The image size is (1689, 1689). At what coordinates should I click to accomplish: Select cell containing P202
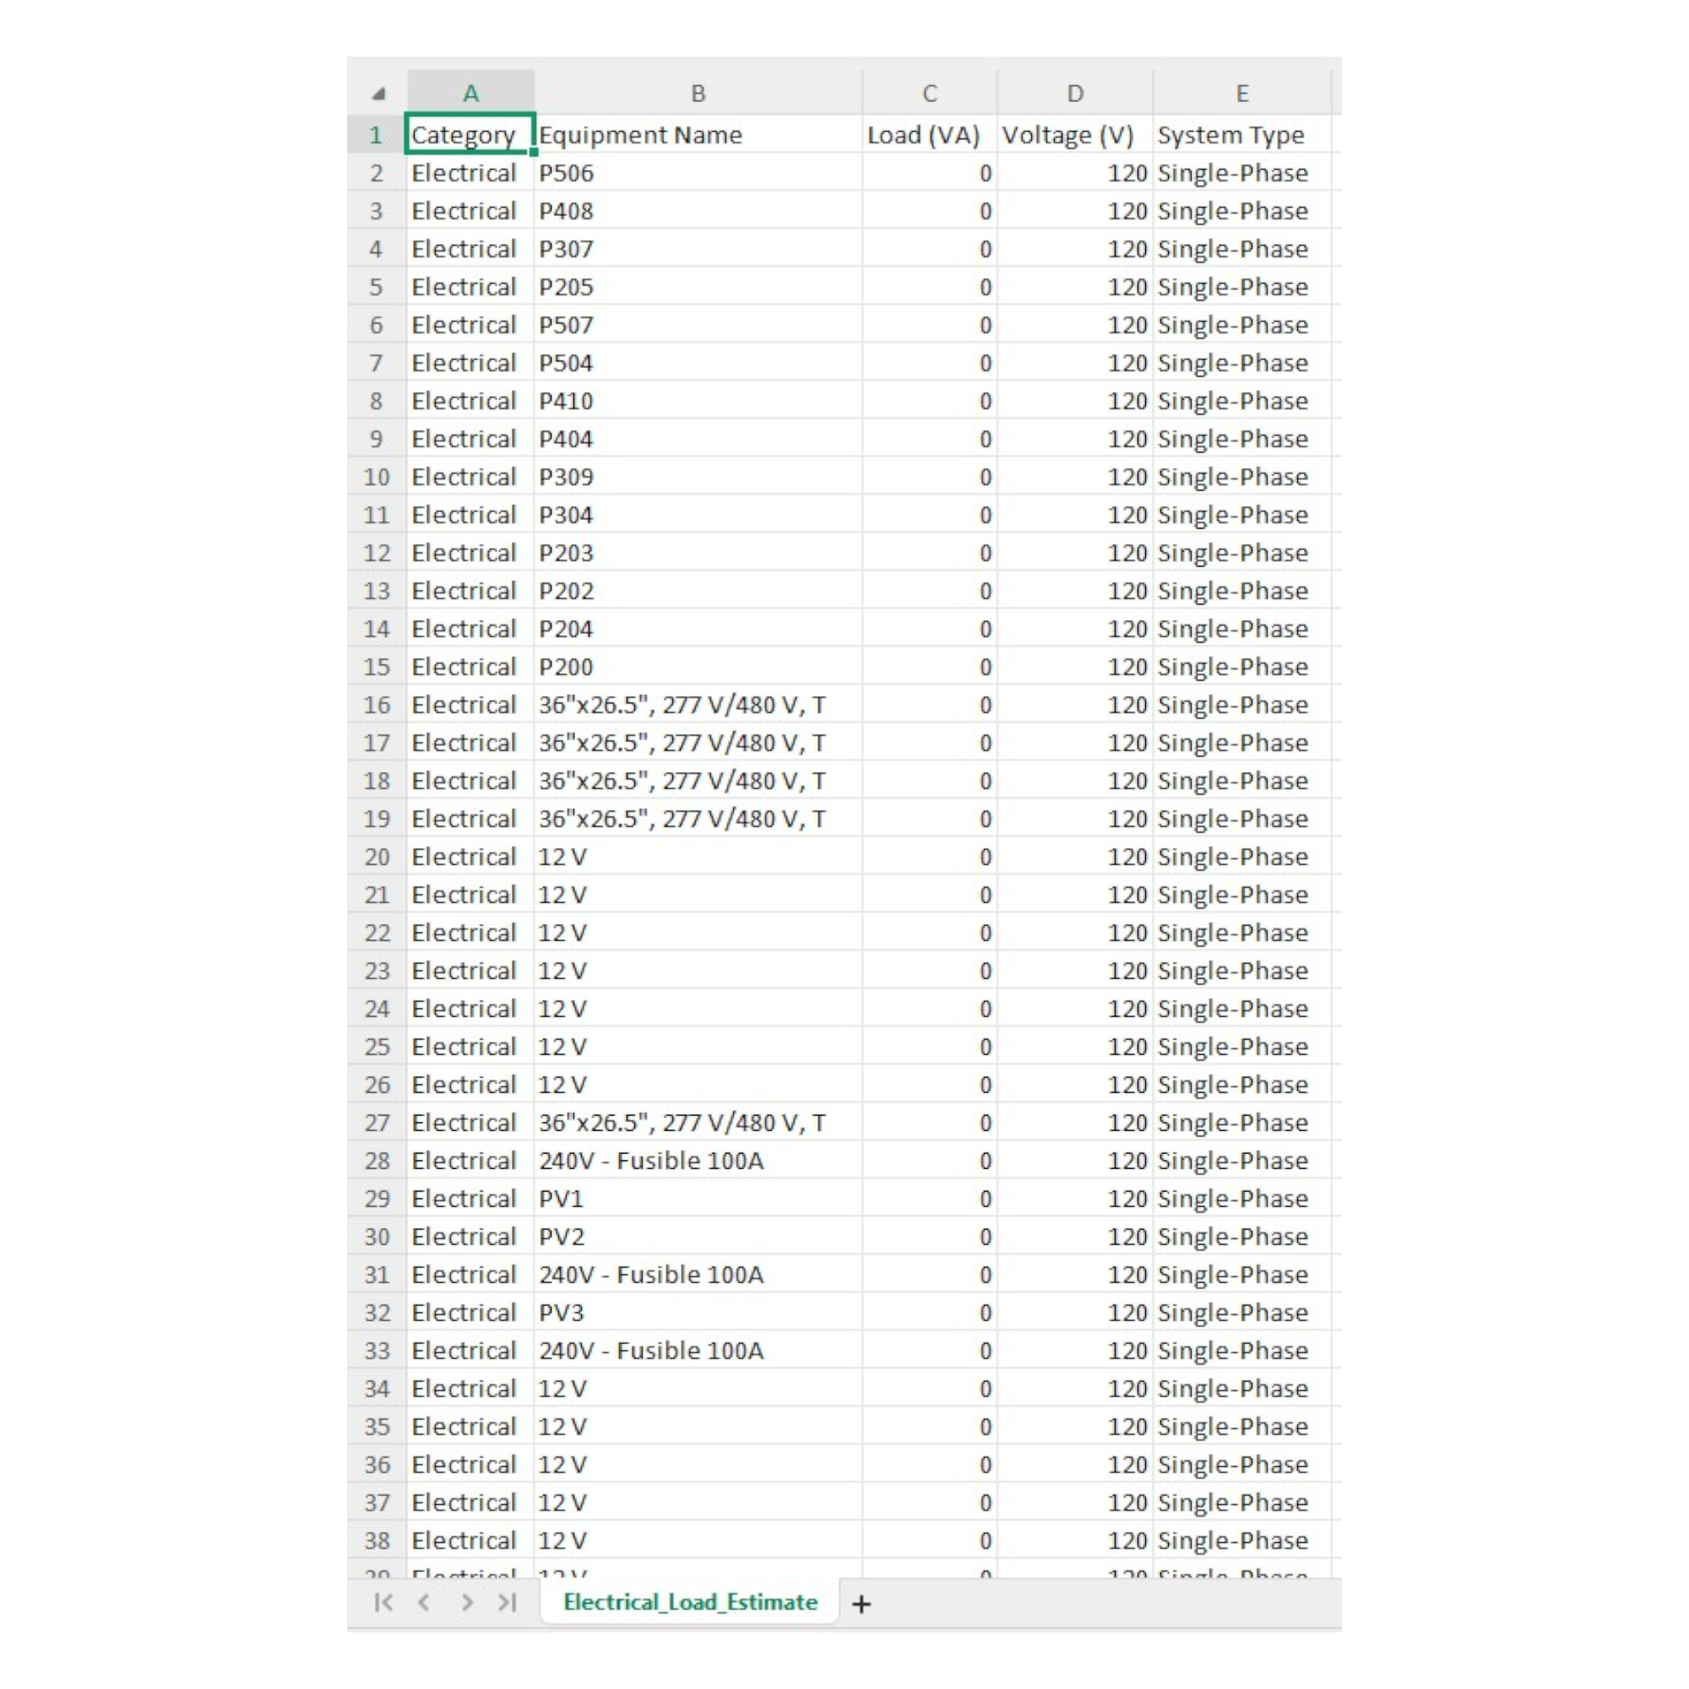(698, 591)
